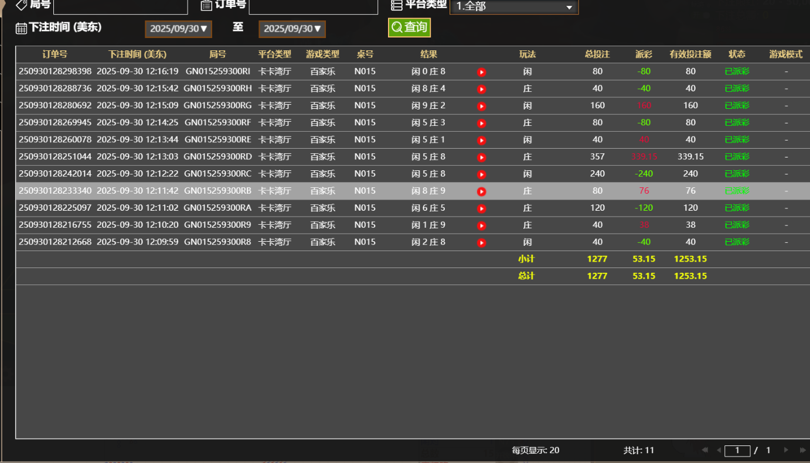The height and width of the screenshot is (463, 810).
Task: Jump to the last page arrow
Action: coord(802,450)
